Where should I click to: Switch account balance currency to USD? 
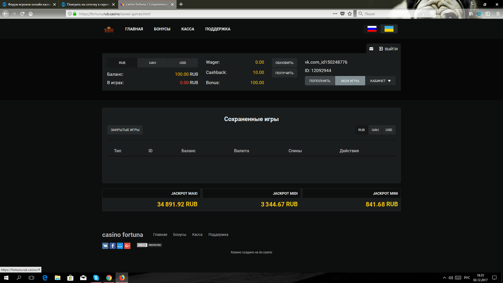[x=183, y=63]
